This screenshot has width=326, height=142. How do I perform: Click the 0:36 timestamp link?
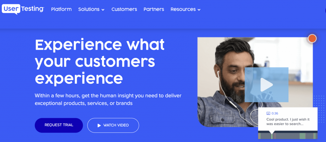click(x=275, y=113)
